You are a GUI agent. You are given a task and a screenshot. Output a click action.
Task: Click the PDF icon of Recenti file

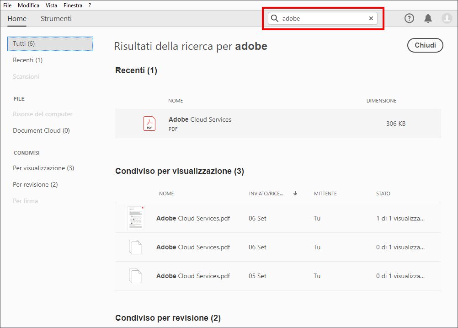[149, 124]
